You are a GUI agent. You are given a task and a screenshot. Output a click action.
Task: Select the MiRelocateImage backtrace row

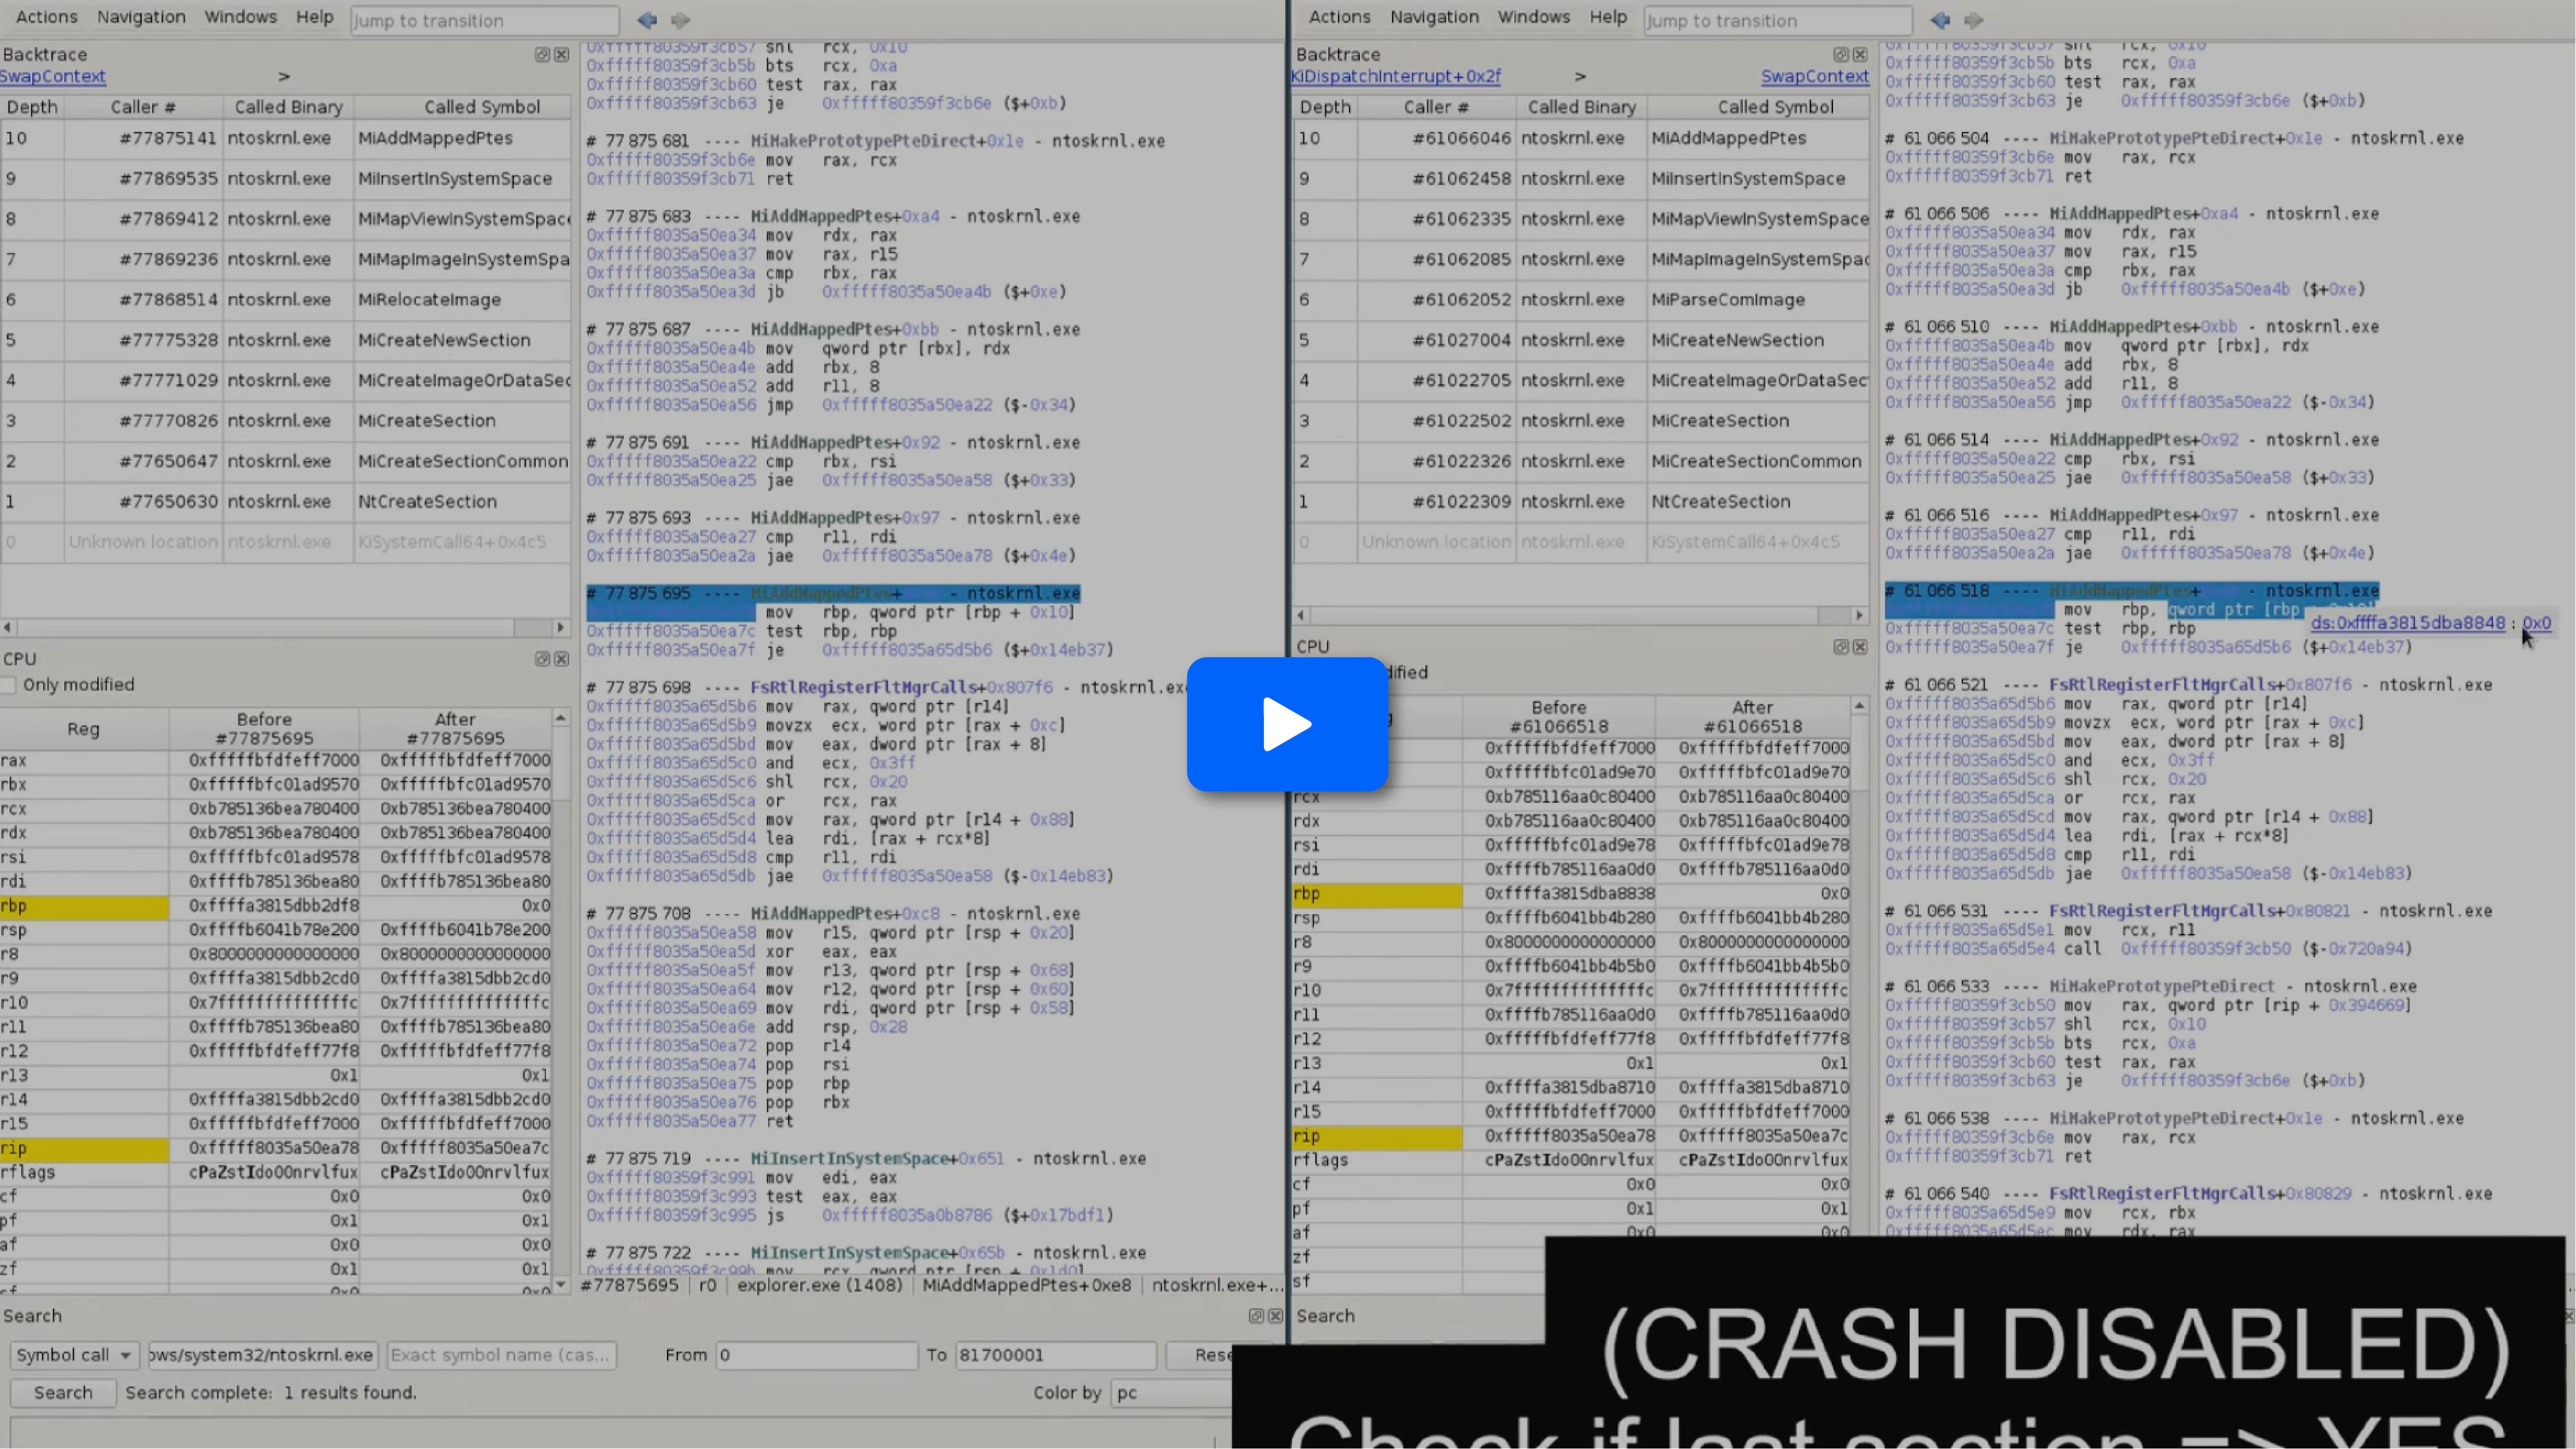click(x=429, y=300)
